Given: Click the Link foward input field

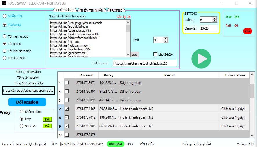Looking at the screenshot, I should pyautogui.click(x=145, y=63).
